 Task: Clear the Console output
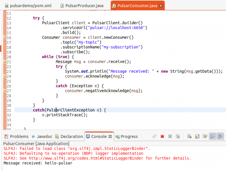(190, 136)
